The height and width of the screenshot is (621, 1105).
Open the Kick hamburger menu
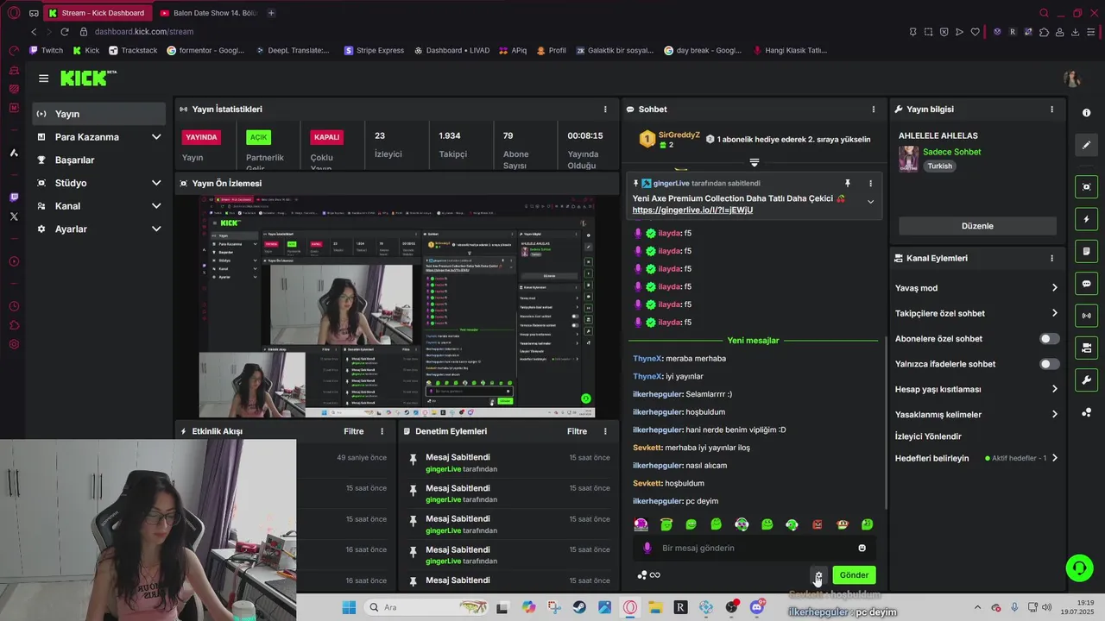43,78
